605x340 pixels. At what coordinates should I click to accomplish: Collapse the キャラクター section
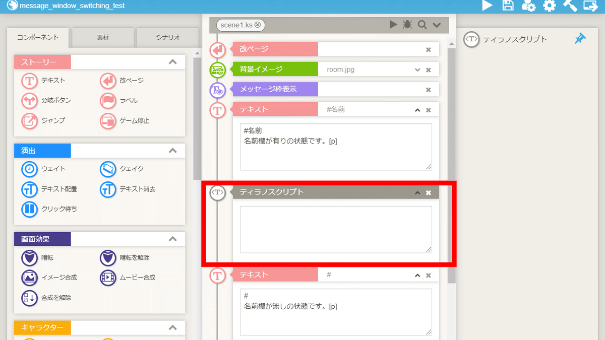(172, 327)
